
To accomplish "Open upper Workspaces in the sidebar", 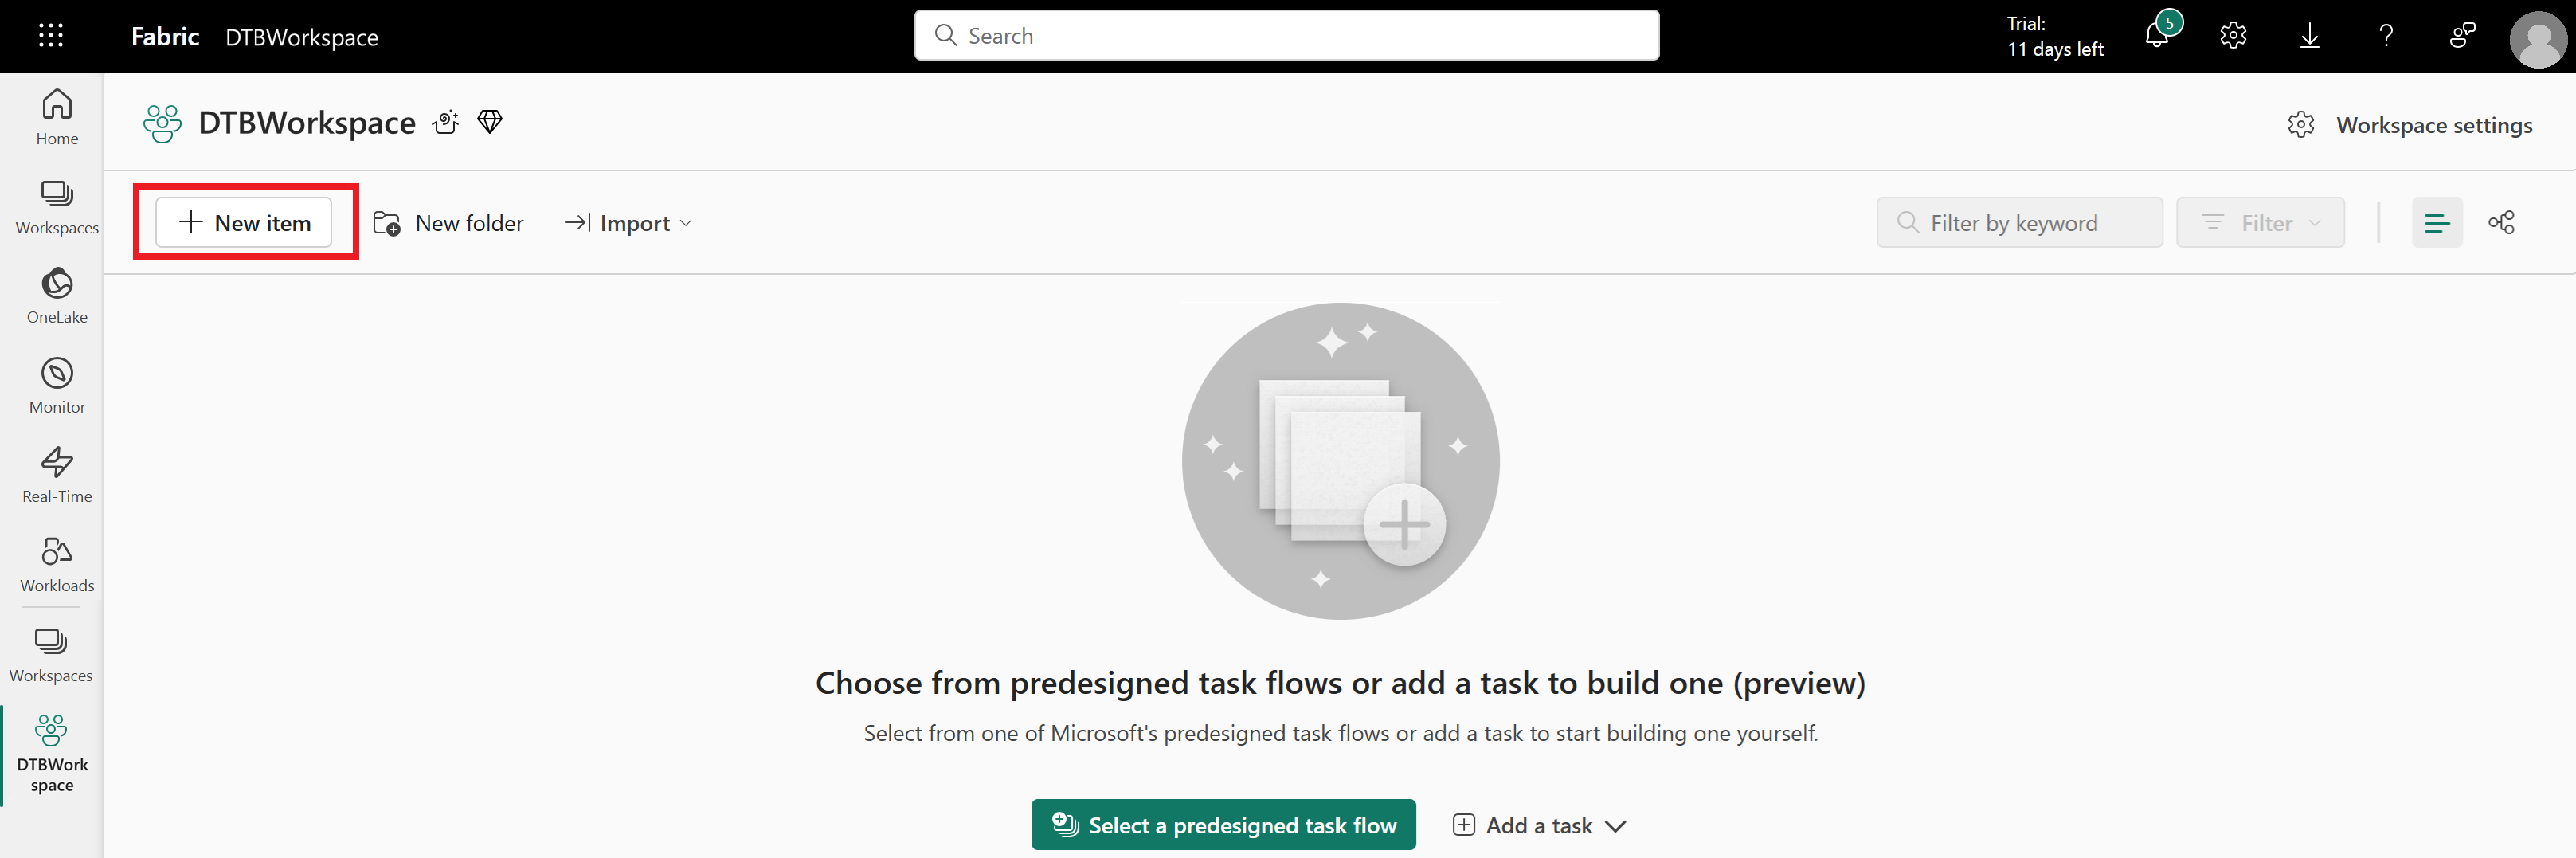I will [57, 207].
